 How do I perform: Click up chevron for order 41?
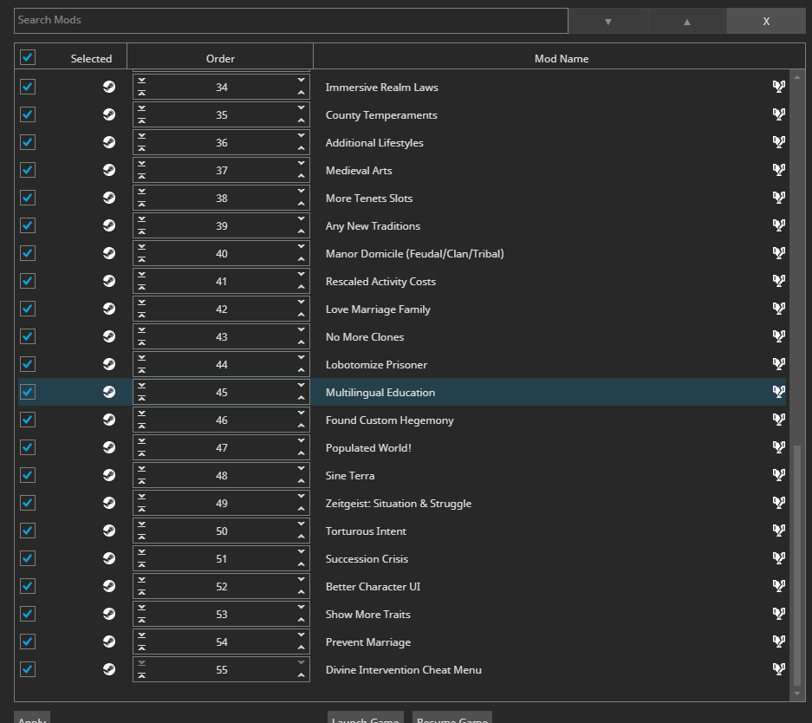(301, 287)
